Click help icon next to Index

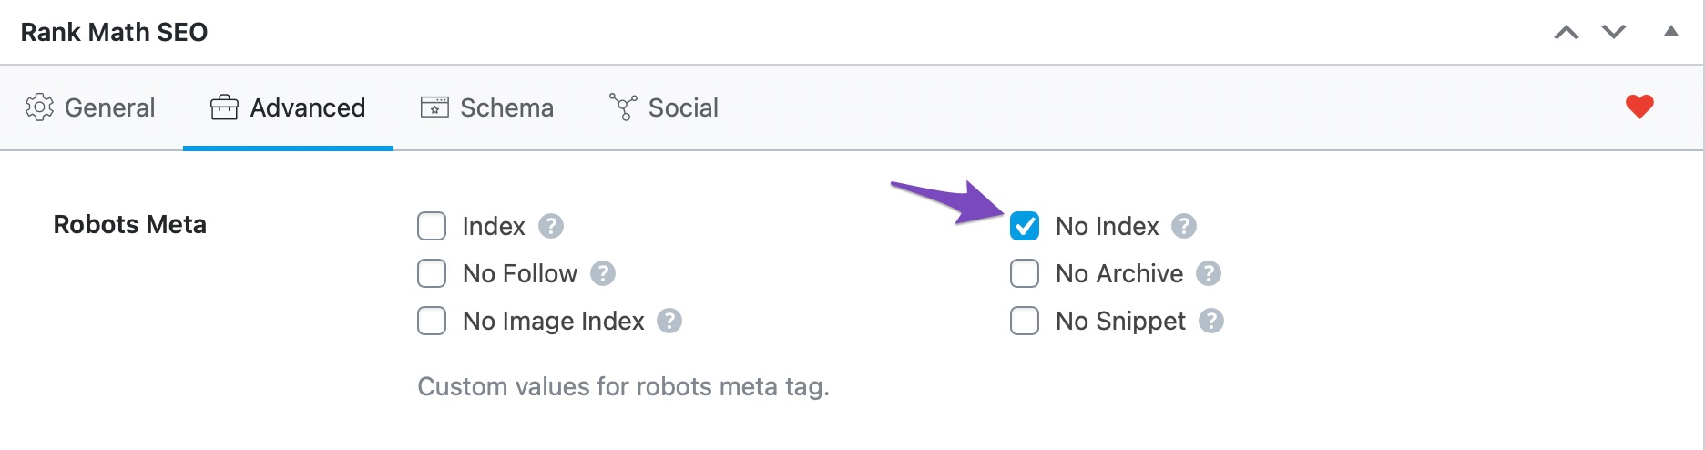click(x=551, y=226)
